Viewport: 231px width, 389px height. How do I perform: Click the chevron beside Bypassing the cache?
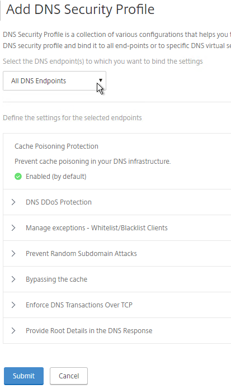pos(13,279)
